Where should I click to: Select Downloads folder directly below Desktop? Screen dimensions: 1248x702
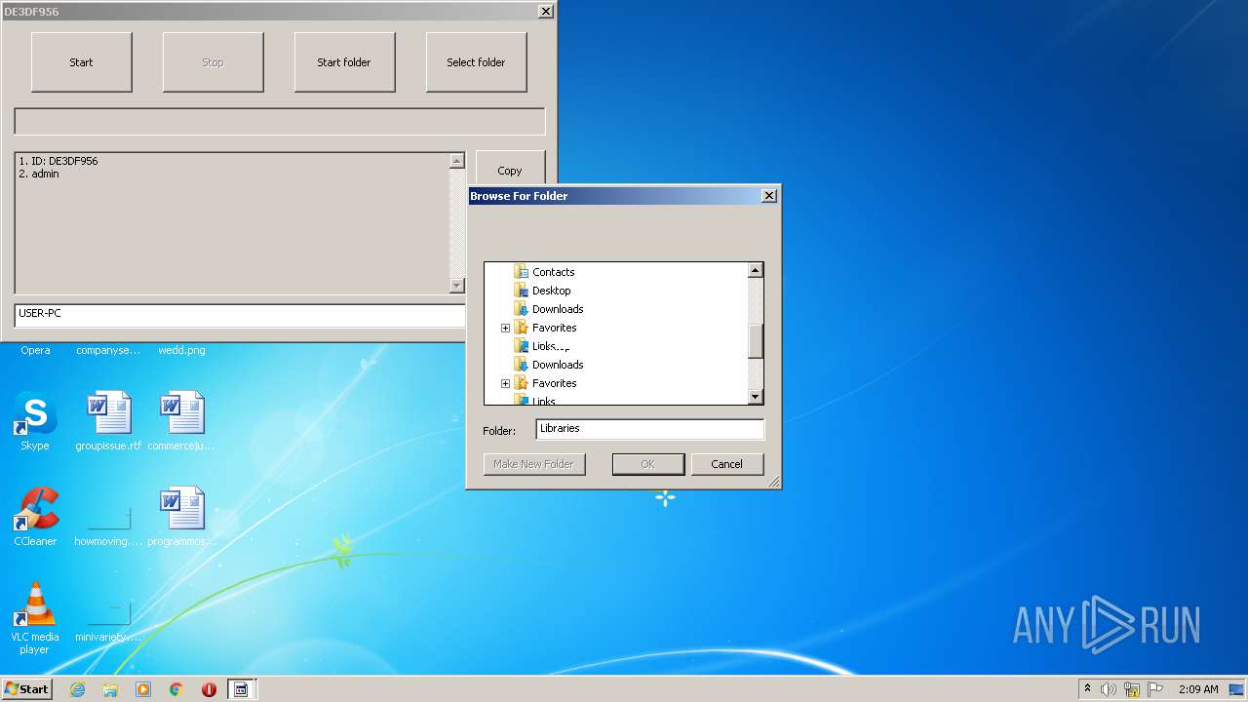pyautogui.click(x=558, y=309)
